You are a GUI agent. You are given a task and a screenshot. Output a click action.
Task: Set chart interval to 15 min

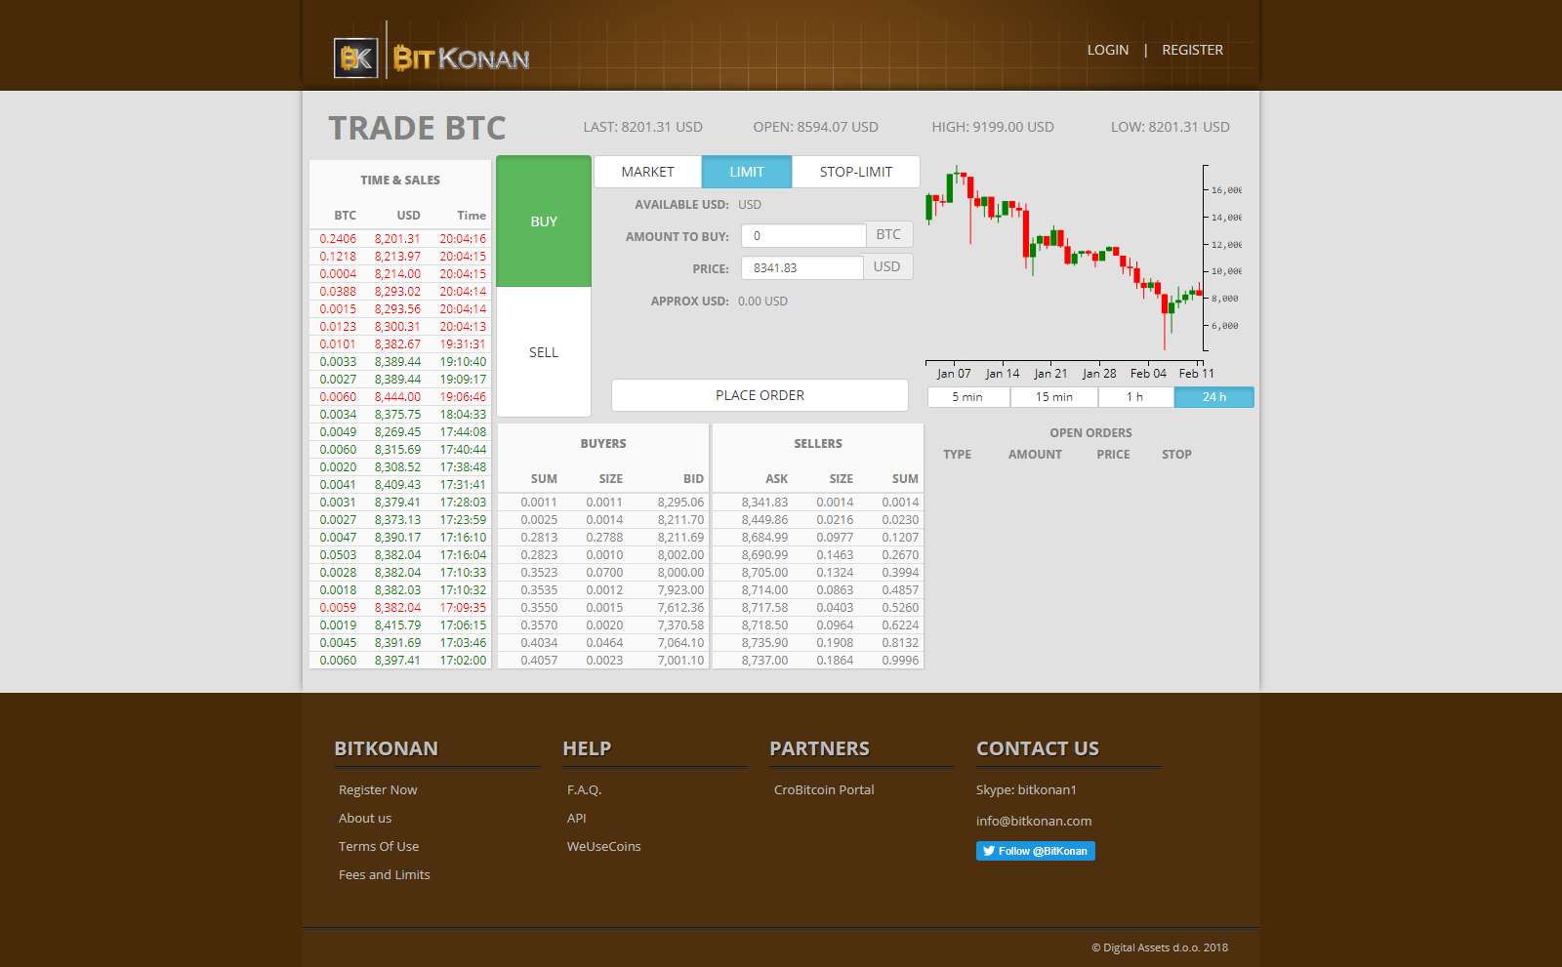[x=1054, y=397]
